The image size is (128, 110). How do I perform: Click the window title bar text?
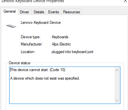pos(33,1)
